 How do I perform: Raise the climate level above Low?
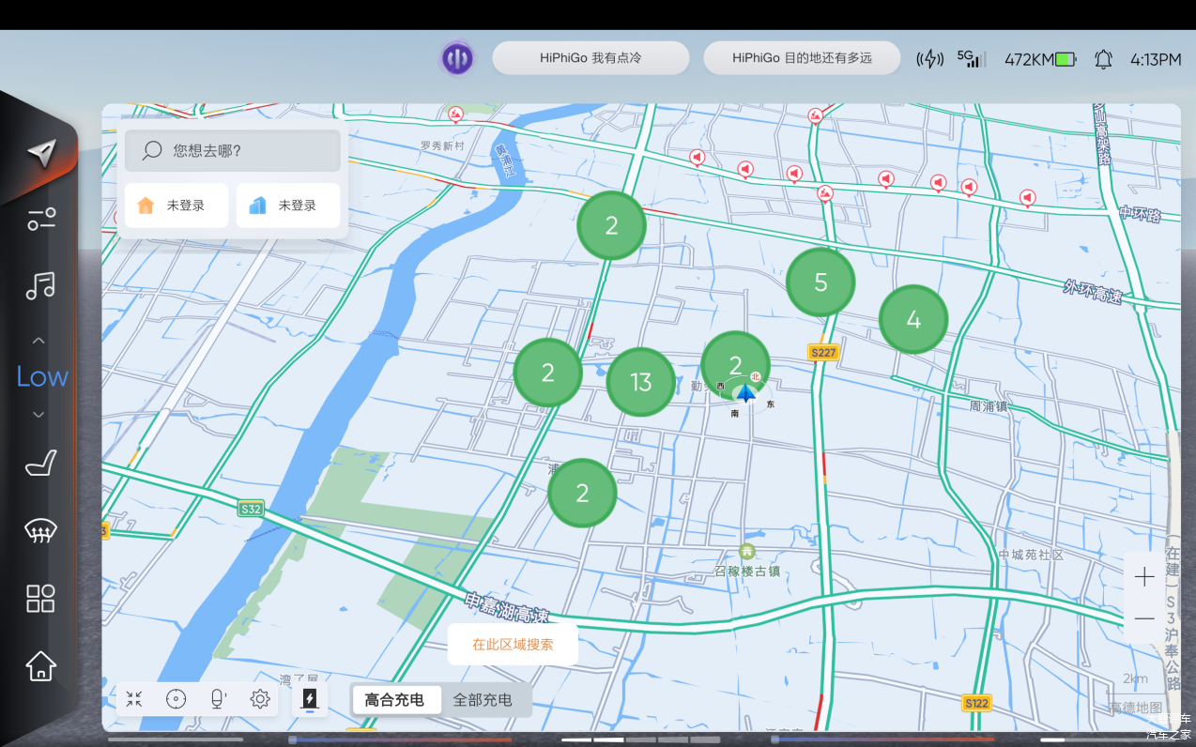38,341
